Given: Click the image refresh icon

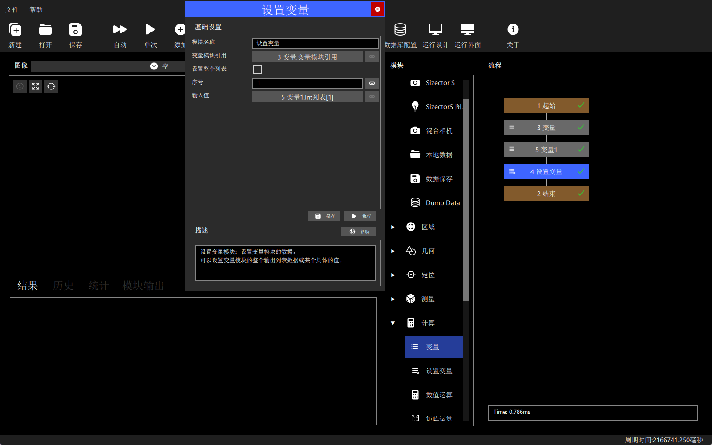Looking at the screenshot, I should tap(51, 86).
